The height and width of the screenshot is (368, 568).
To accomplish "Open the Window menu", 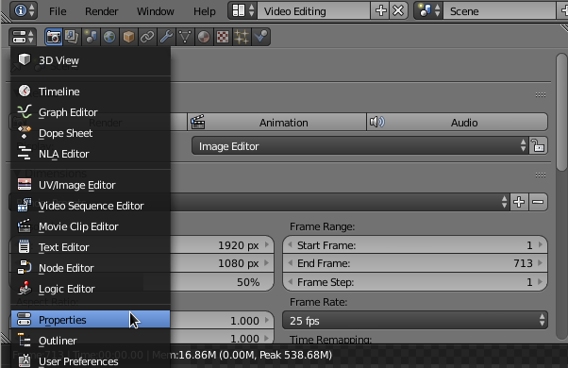I will pyautogui.click(x=156, y=11).
